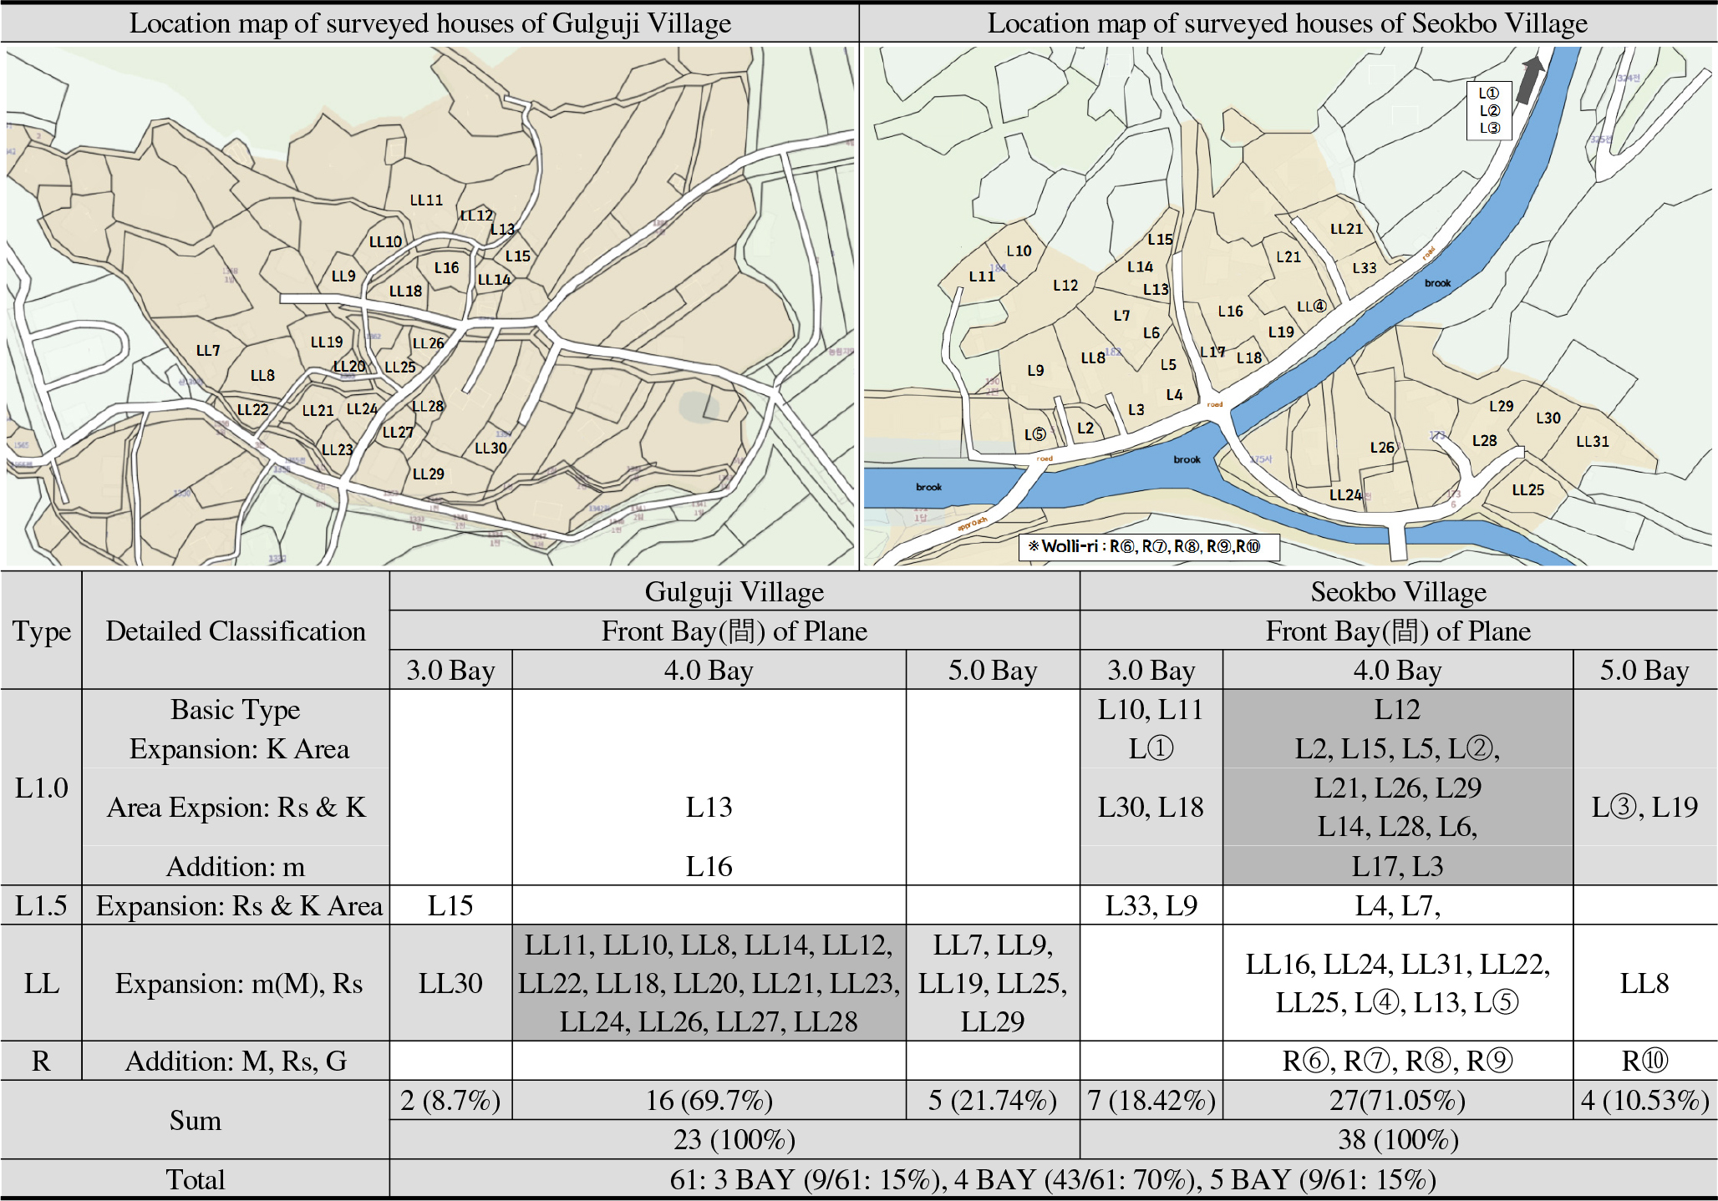This screenshot has width=1718, height=1201.
Task: Click the approach label on Seokbo map
Action: 972,524
